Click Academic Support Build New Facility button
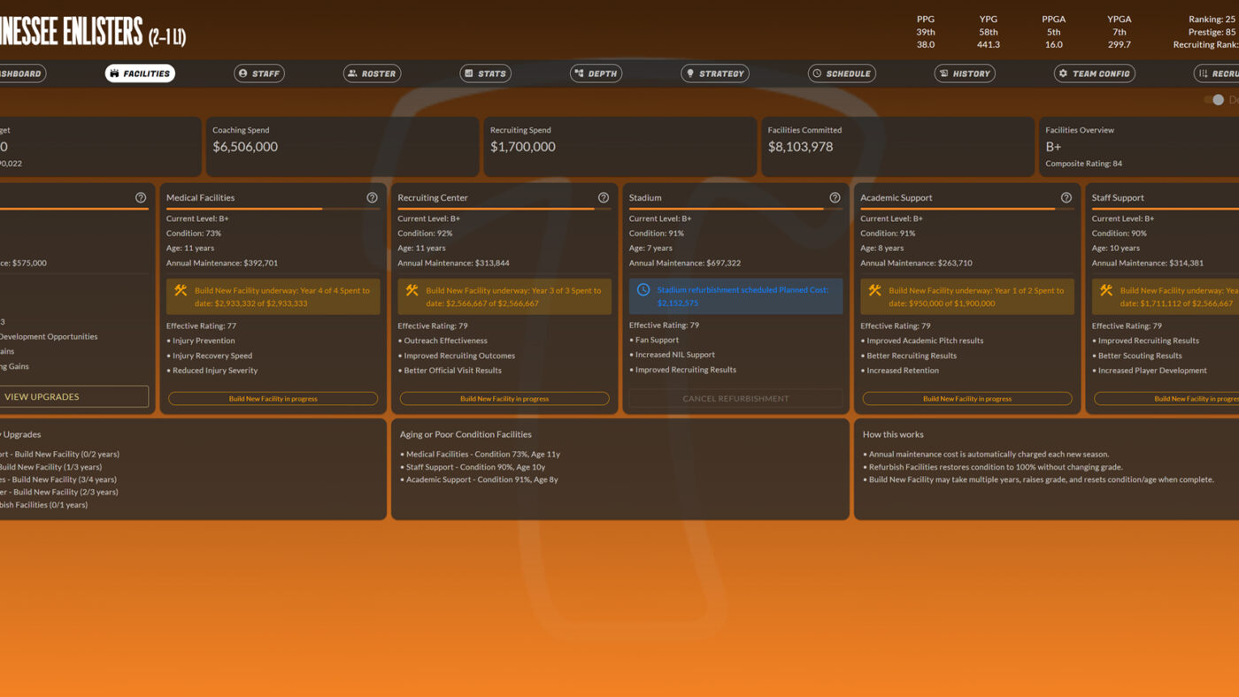 (x=967, y=399)
